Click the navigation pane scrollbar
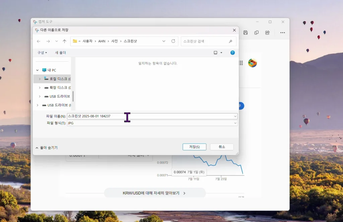Viewport: 343px width, 222px height. click(73, 96)
